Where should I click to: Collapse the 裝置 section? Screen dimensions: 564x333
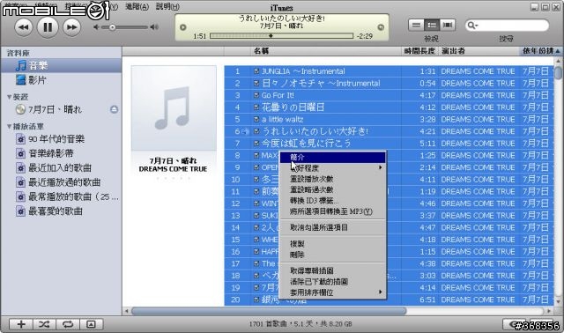point(10,97)
